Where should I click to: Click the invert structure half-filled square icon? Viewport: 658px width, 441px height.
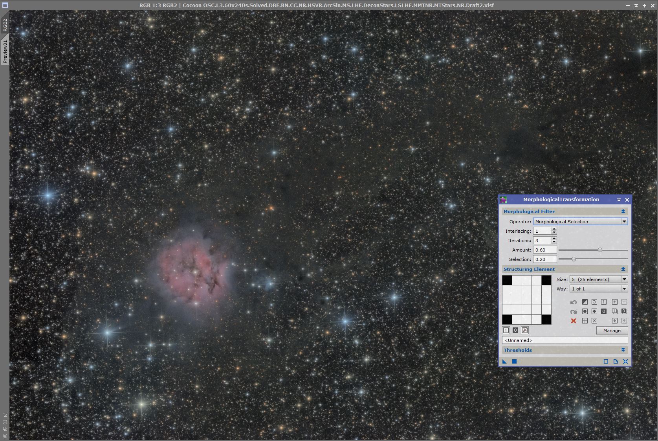click(x=585, y=302)
